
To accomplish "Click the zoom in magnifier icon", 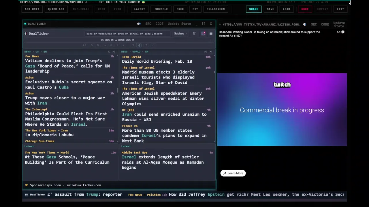I will 98,45.
